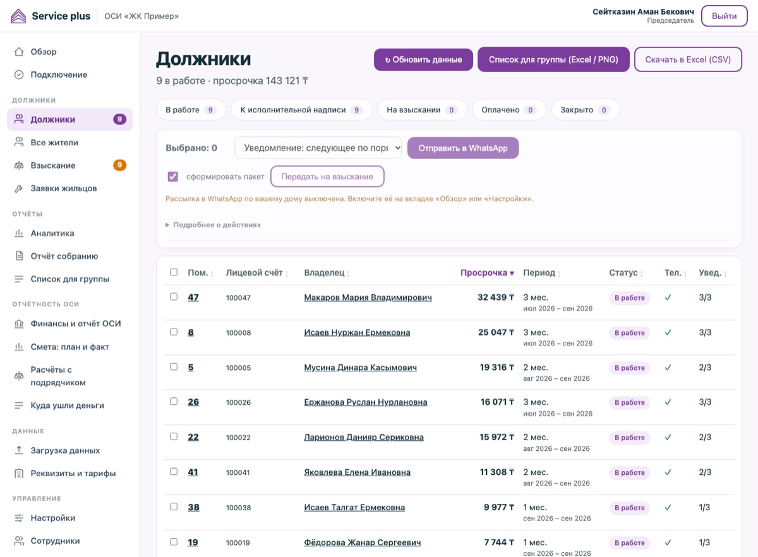Click the Выйти logout button

click(x=725, y=16)
